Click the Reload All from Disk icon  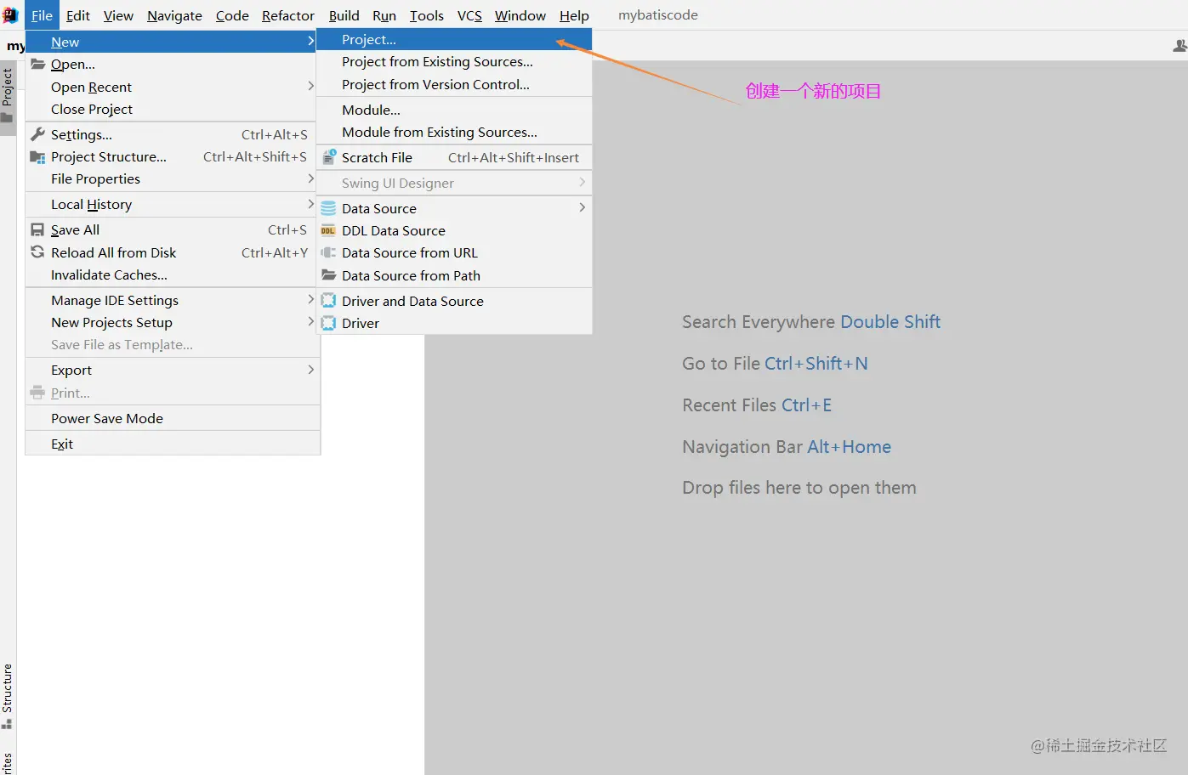tap(37, 252)
